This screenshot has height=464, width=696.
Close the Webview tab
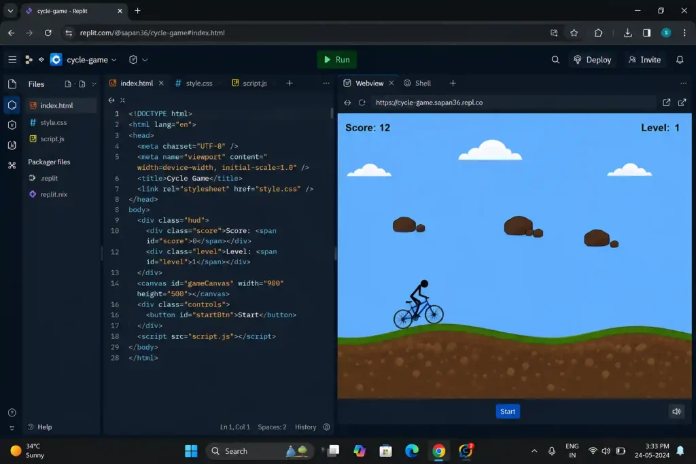click(x=391, y=83)
